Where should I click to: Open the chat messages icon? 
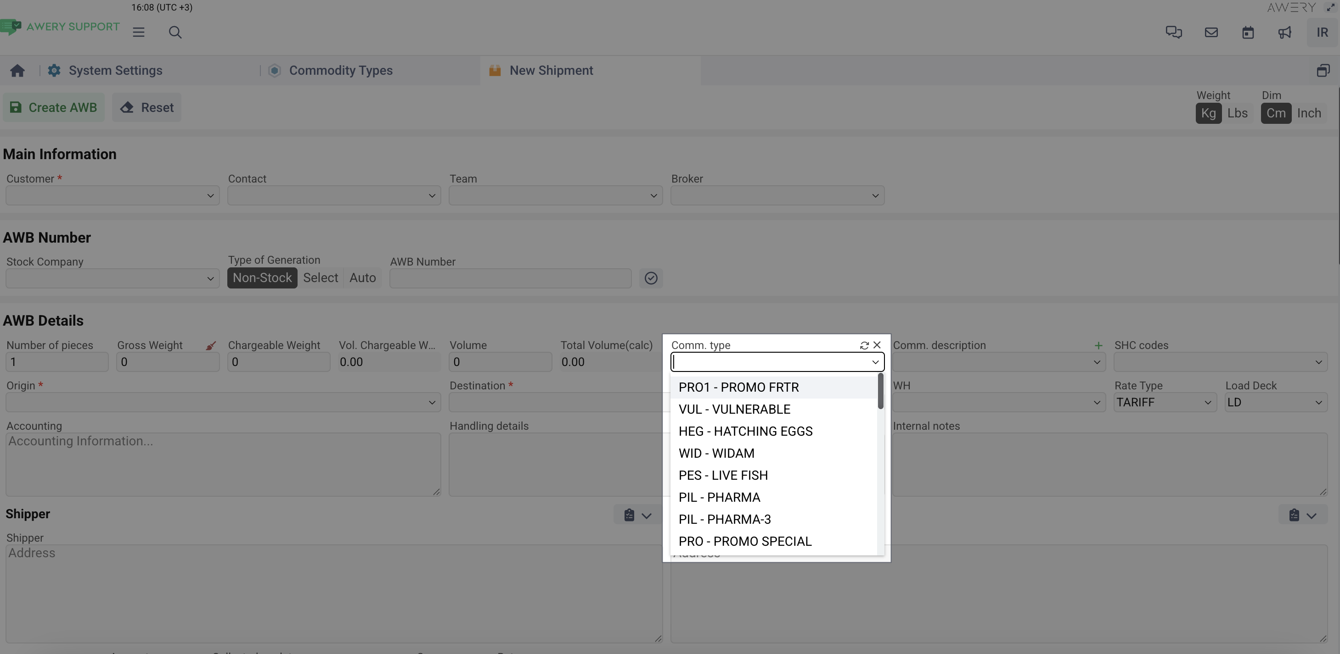[x=1174, y=32]
